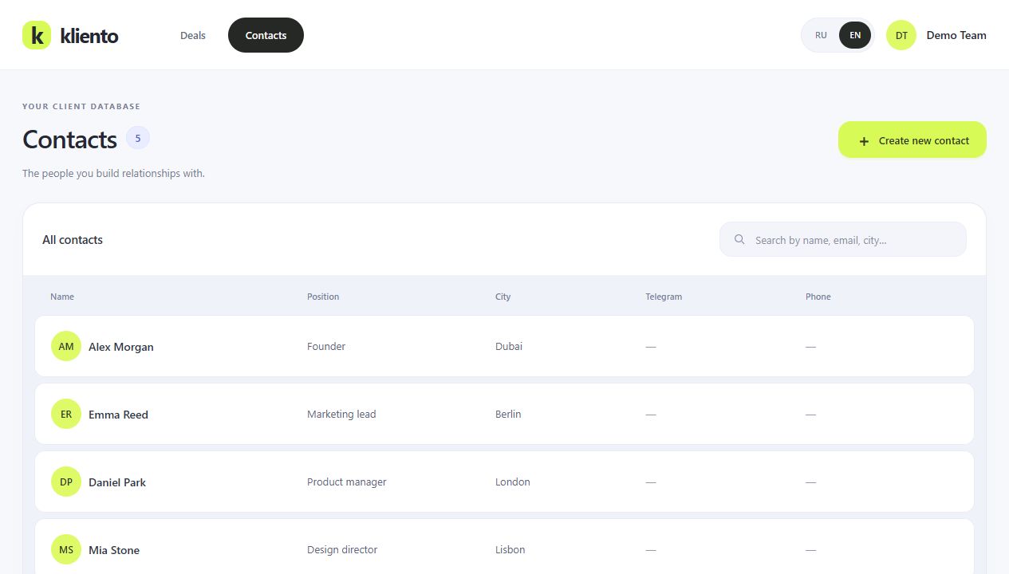The height and width of the screenshot is (574, 1009).
Task: Click the kliento logo icon
Action: tap(37, 35)
